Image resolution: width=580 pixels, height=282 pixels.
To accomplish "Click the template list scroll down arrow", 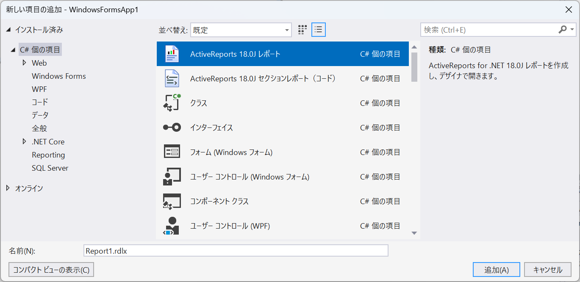I will click(x=414, y=233).
